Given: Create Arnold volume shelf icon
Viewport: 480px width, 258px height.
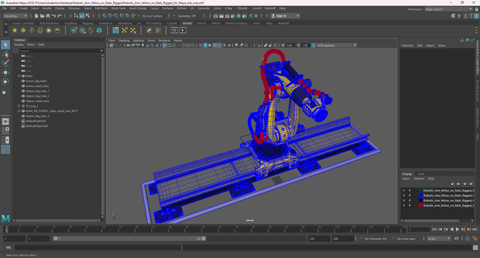Looking at the screenshot, I should tap(99, 30).
